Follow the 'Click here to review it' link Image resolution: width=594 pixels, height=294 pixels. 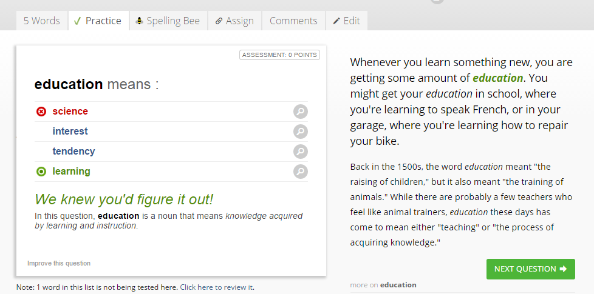(216, 287)
